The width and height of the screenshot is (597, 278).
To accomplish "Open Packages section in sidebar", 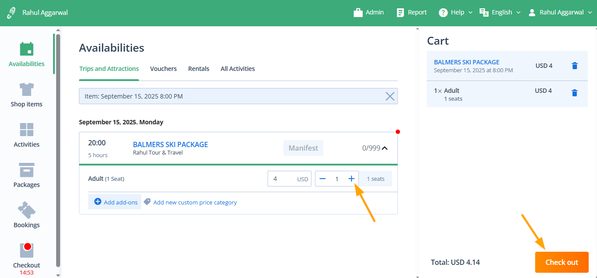I will [27, 176].
